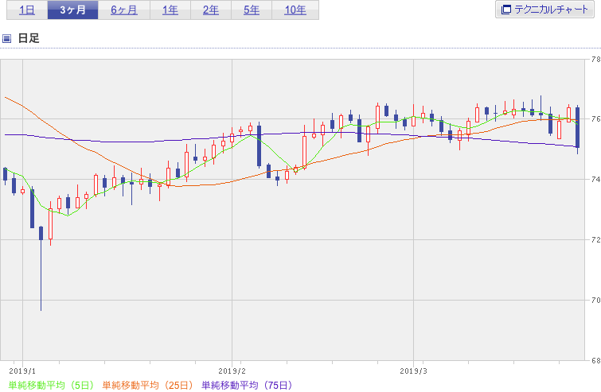Click the 単純移動平均（25日） legend label

pyautogui.click(x=147, y=385)
